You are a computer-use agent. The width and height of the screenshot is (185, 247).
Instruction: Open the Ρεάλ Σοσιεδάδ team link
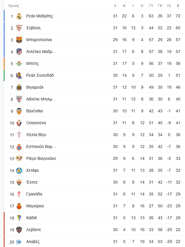[40, 75]
